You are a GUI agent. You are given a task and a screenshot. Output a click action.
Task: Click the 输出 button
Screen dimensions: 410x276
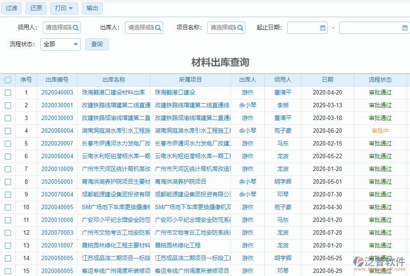(x=92, y=8)
